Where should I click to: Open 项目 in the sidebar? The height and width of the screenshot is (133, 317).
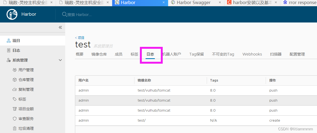[x=33, y=41]
